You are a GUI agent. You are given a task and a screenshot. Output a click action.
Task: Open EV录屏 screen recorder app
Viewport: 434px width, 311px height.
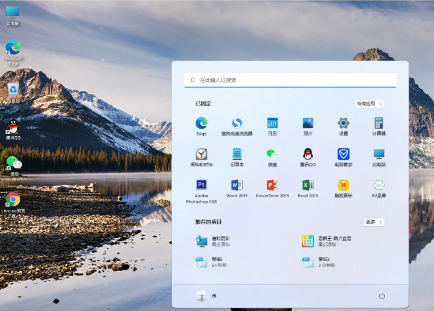[379, 185]
